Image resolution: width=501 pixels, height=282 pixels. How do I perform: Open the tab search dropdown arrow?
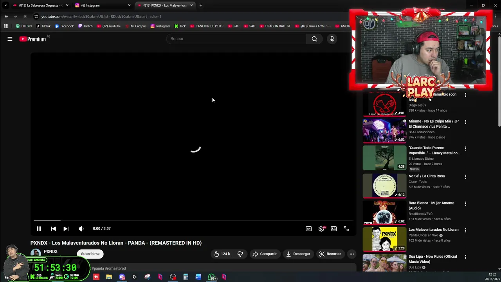point(5,5)
